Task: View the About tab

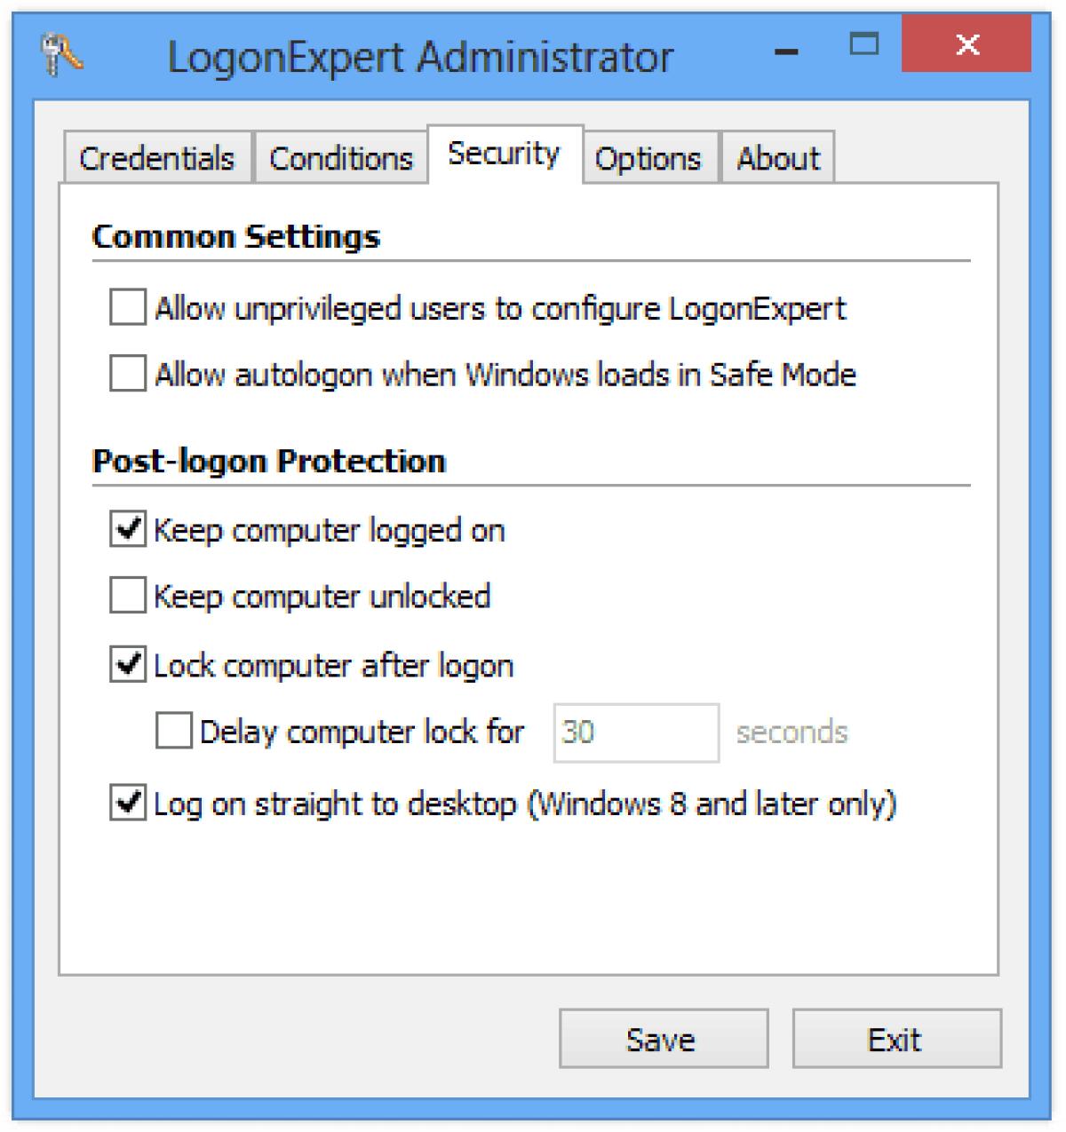Action: coord(778,158)
